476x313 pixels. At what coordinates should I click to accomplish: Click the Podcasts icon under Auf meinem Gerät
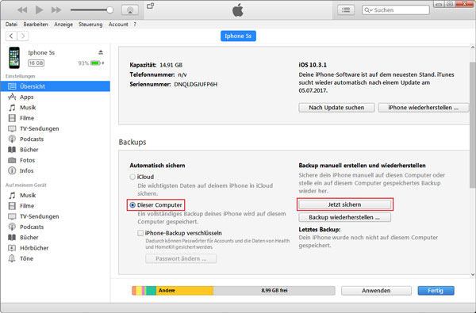12,227
